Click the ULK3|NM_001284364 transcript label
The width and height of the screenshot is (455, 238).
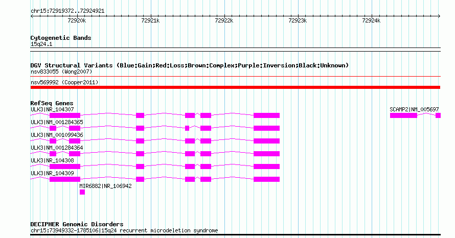57,148
